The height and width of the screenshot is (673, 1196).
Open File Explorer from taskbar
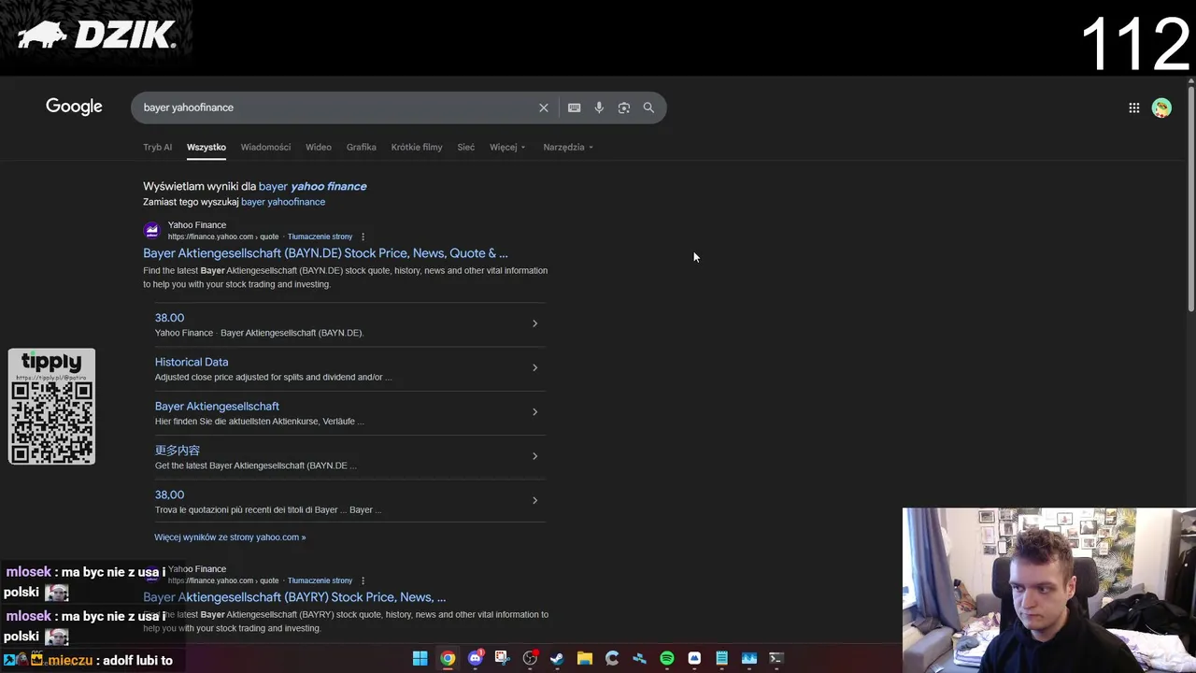point(585,659)
